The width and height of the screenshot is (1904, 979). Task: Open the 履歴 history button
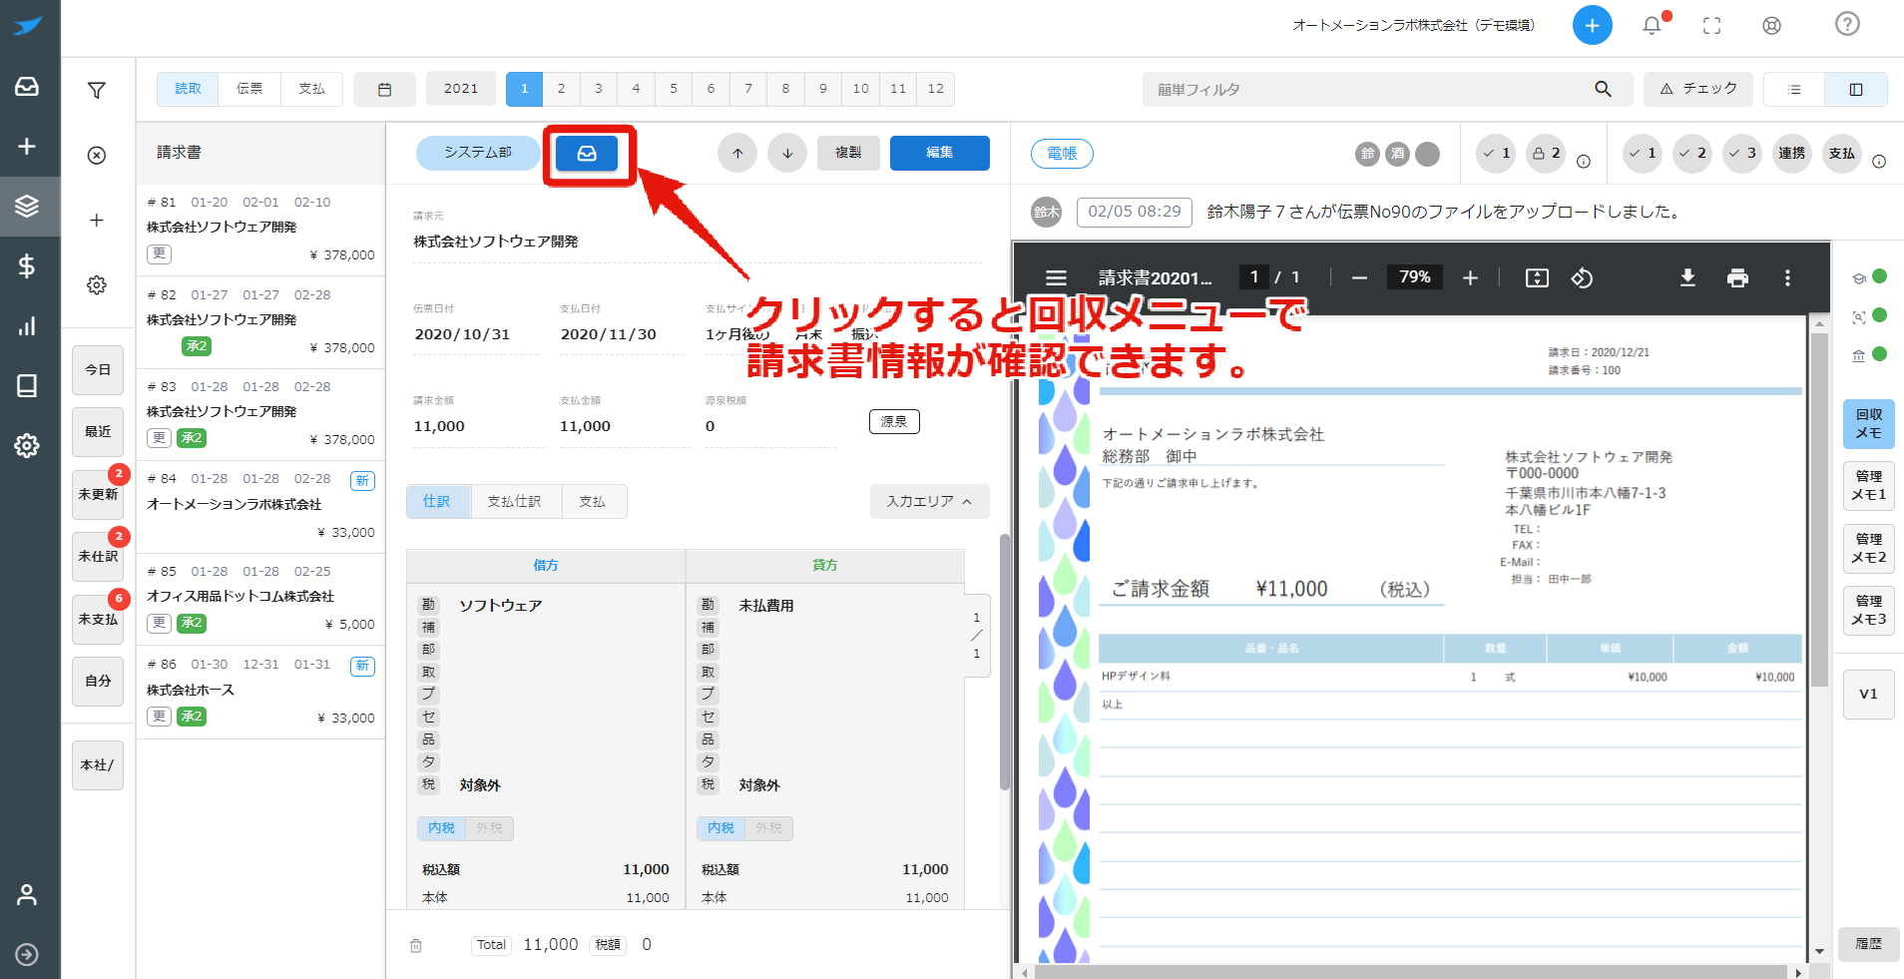(1869, 944)
